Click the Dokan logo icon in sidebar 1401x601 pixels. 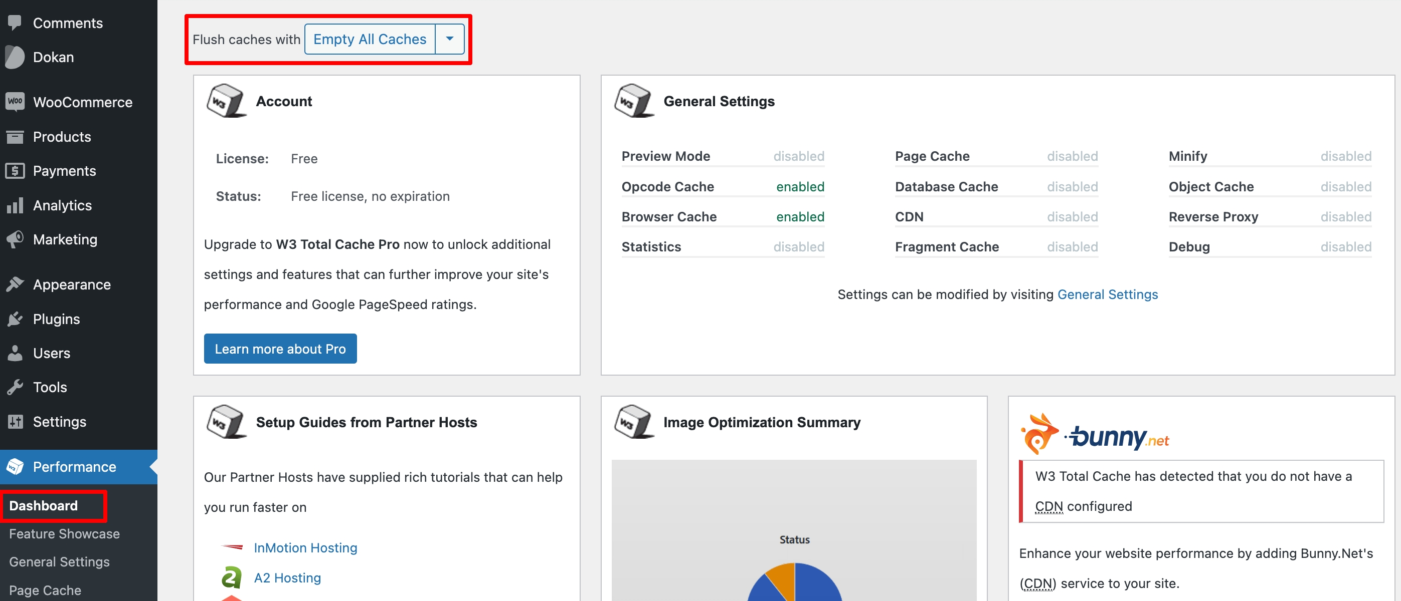click(15, 57)
